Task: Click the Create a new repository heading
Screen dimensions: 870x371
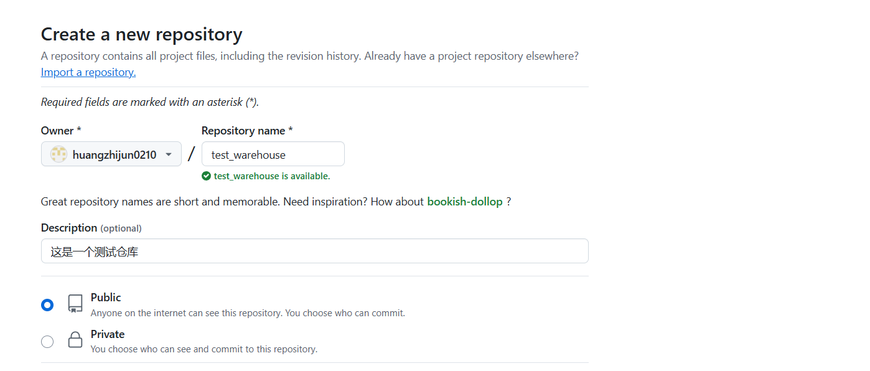Action: (x=142, y=34)
